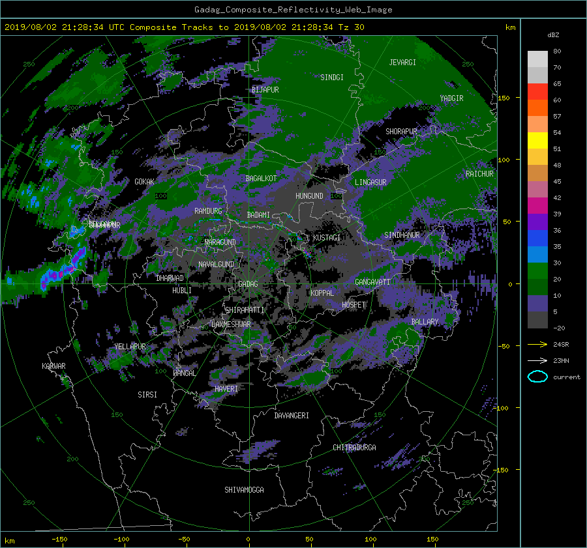The image size is (587, 548).
Task: Click the SHIRAHATTI city label
Action: tap(245, 310)
